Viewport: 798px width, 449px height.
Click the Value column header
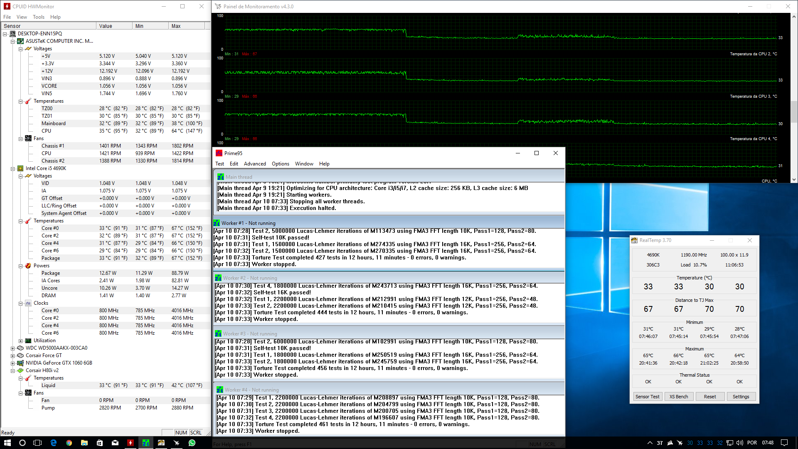[115, 26]
